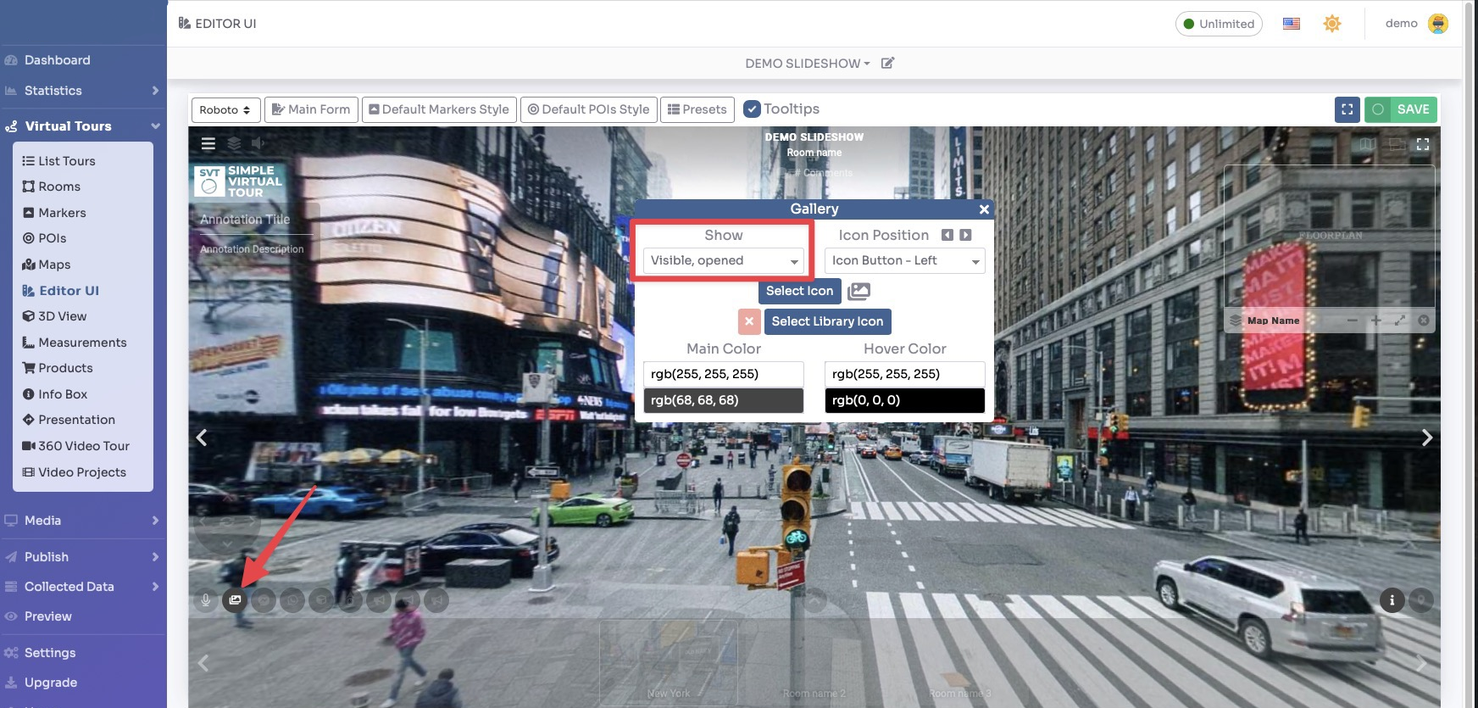Open the Show visibility dropdown
Viewport: 1478px width, 708px height.
[x=723, y=260]
